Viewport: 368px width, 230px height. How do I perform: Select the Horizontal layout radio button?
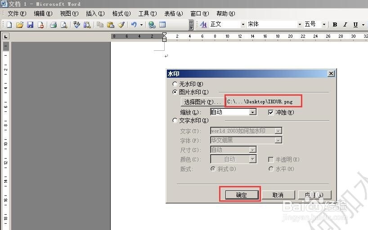click(271, 169)
